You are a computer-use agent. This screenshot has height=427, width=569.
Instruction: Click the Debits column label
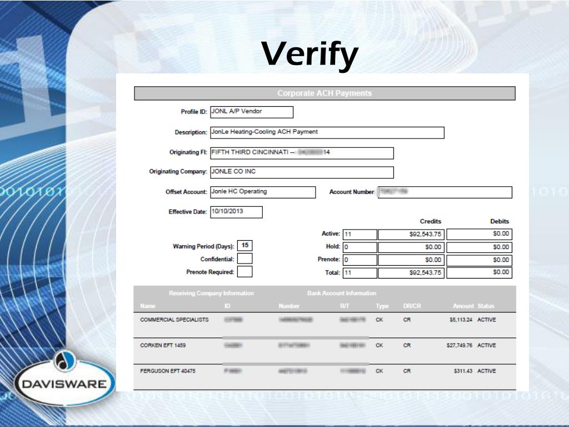(500, 221)
